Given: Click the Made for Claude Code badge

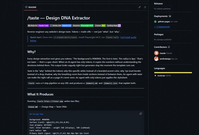Looking at the screenshot, I should [x=38, y=26].
